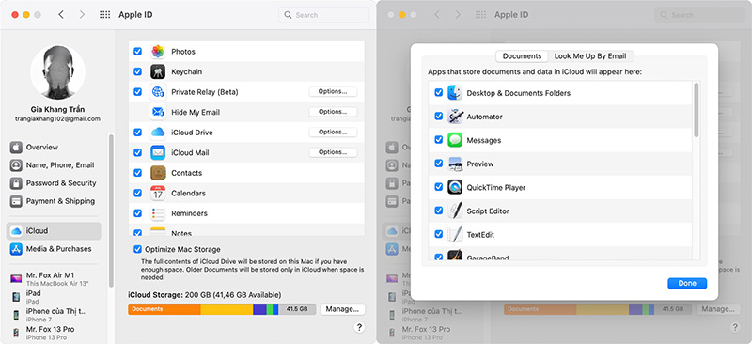Click the iCloud Mail icon
Screen dimensions: 752x344
click(x=158, y=152)
